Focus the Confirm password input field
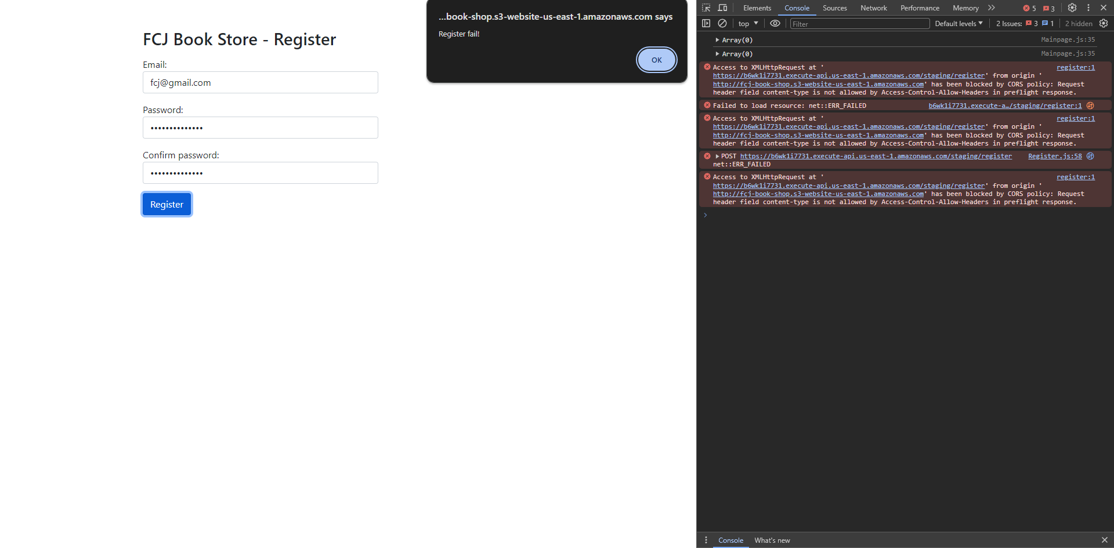1114x548 pixels. (261, 173)
